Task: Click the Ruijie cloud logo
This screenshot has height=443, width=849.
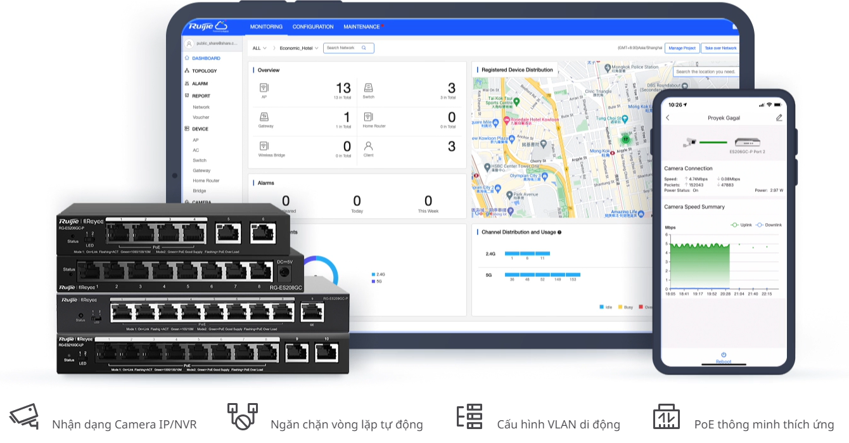Action: coord(208,27)
